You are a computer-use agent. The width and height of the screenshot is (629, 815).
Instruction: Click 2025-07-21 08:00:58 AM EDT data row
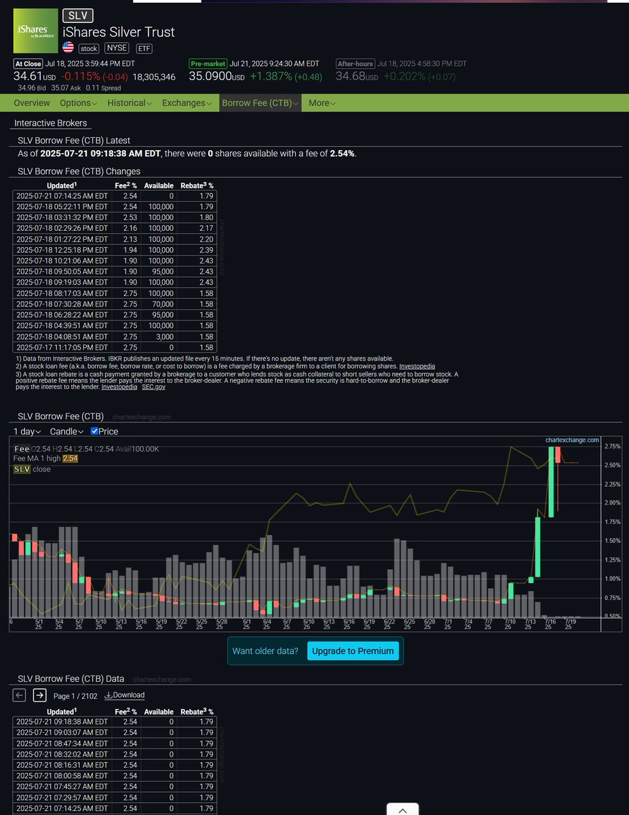(115, 776)
